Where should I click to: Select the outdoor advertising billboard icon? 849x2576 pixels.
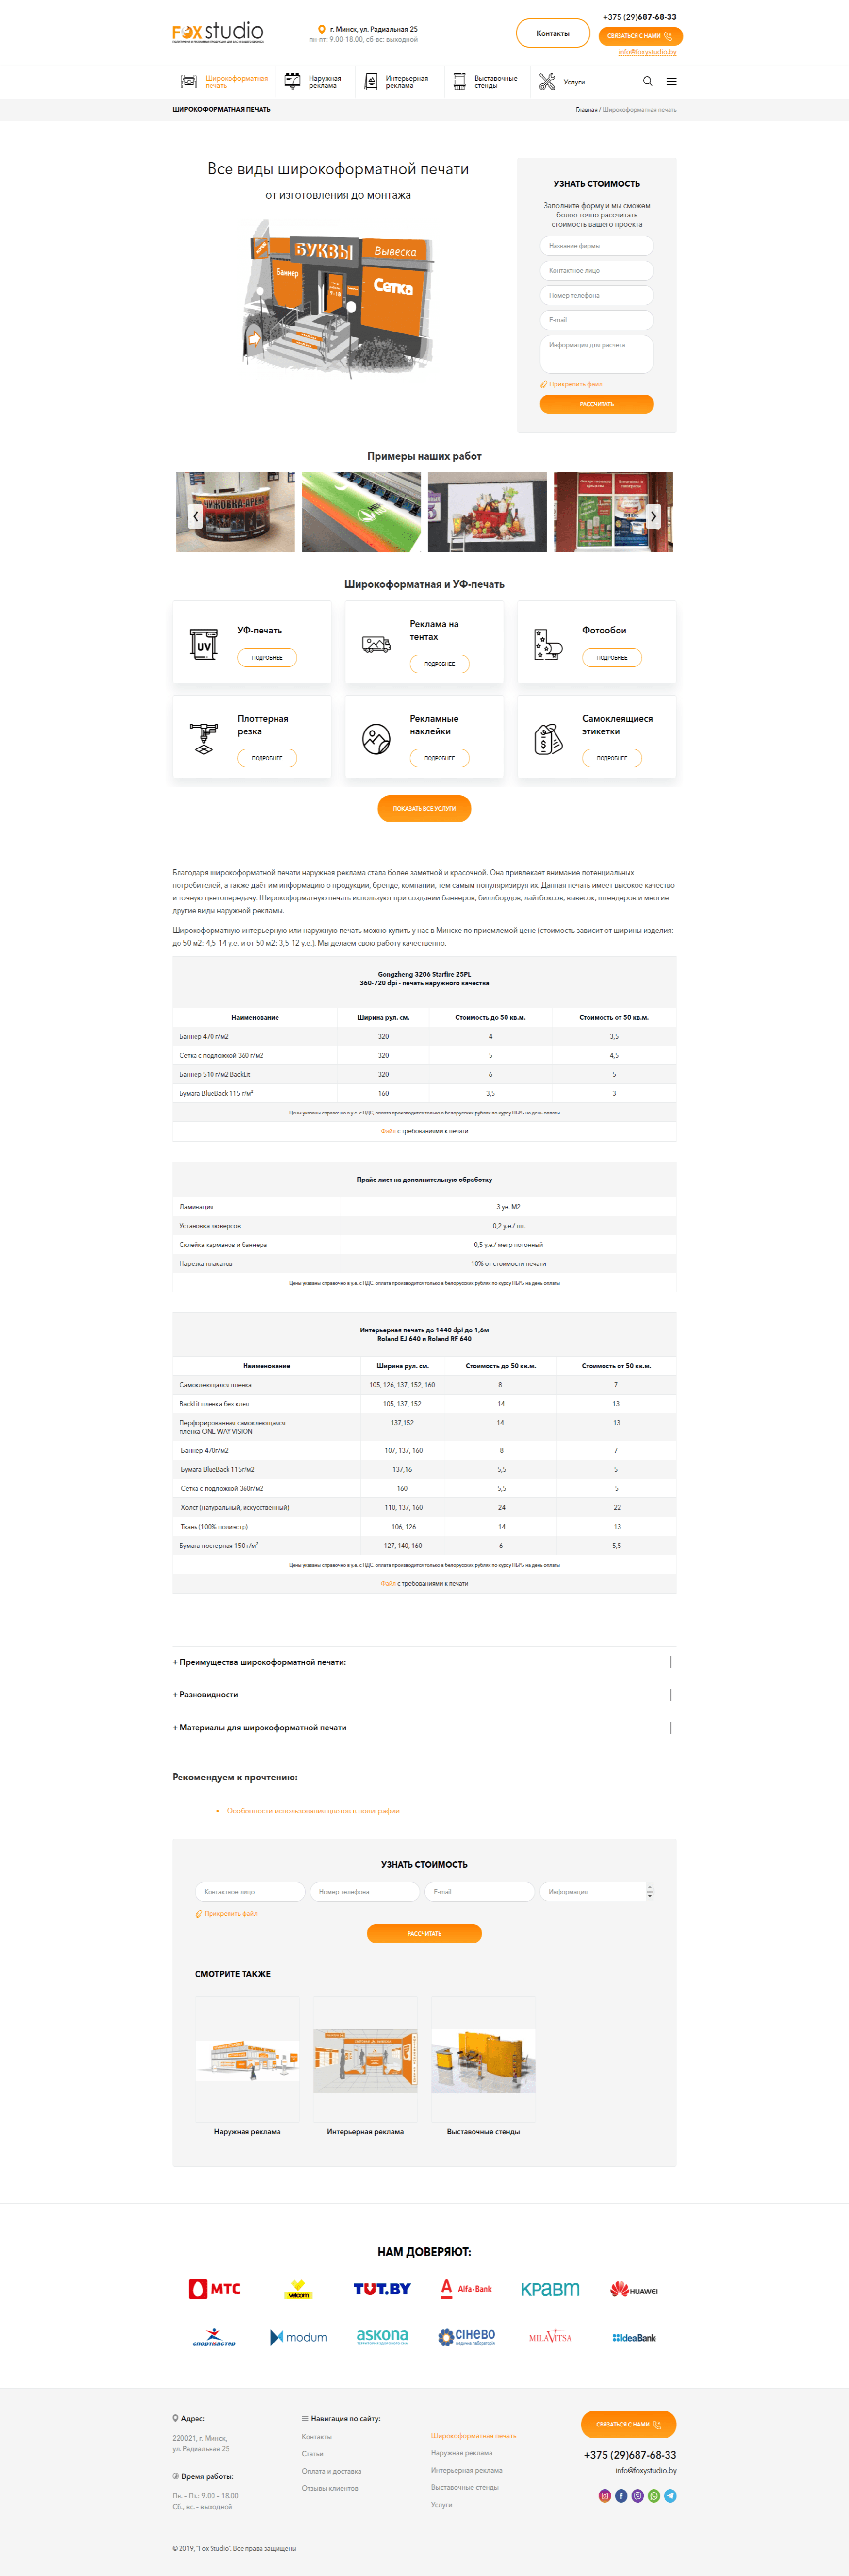click(292, 82)
